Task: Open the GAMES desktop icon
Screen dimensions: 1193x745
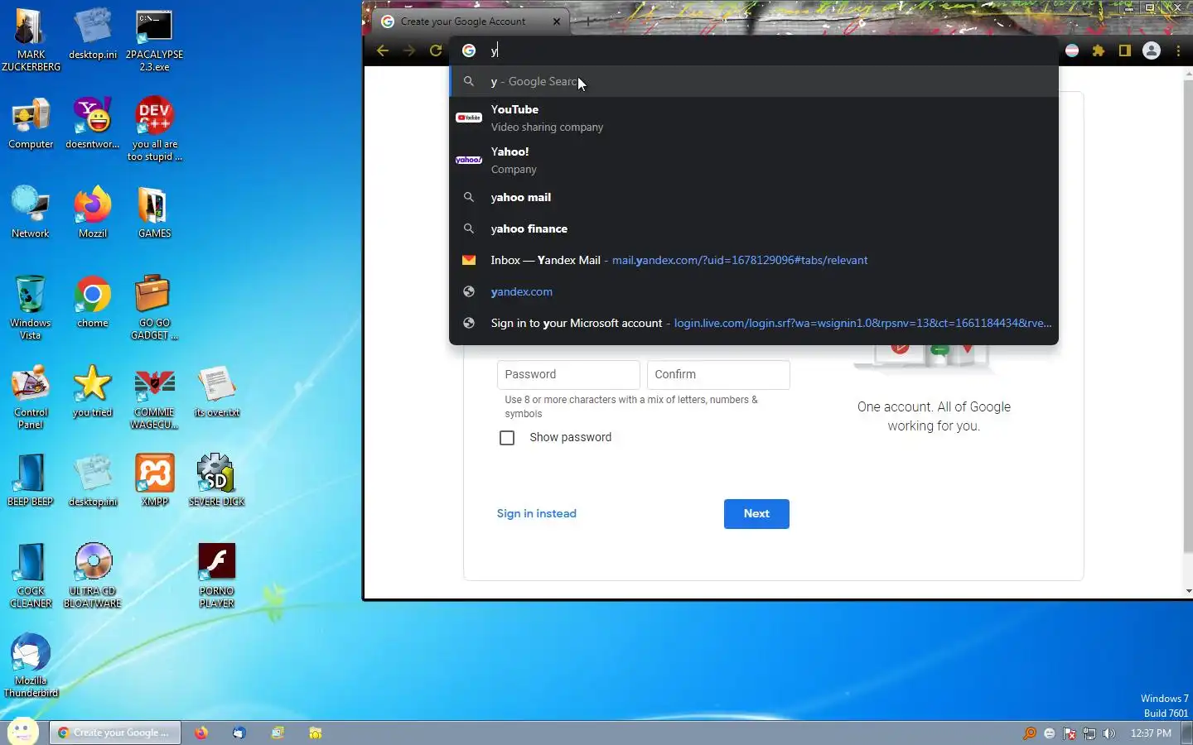Action: point(154,214)
